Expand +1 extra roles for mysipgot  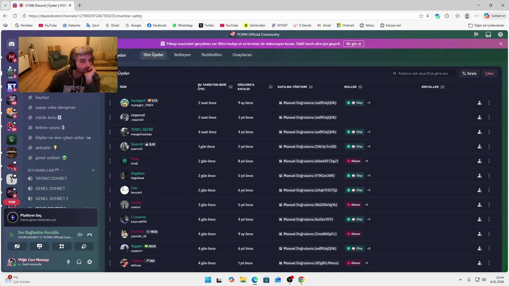tap(369, 103)
